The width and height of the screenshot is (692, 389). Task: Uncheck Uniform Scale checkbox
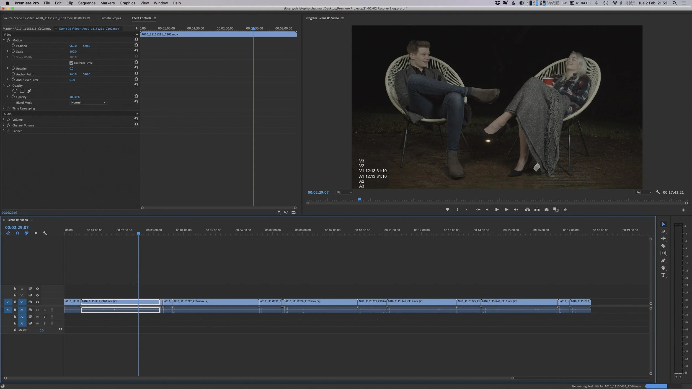tap(71, 63)
